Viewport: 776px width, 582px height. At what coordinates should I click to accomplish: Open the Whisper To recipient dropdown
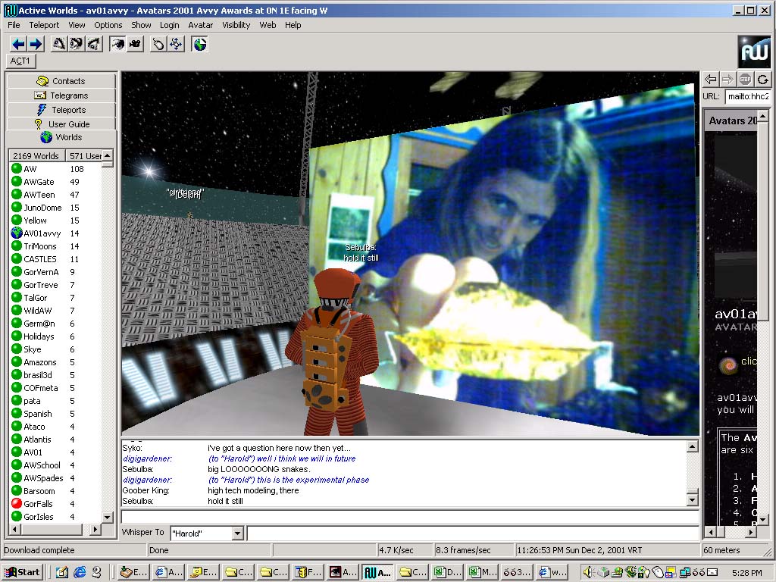tap(237, 533)
